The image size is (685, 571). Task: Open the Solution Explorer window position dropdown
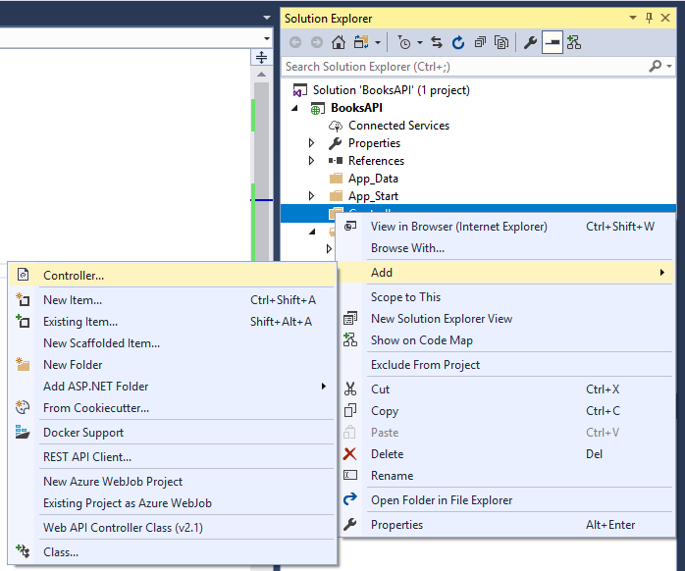coord(631,18)
